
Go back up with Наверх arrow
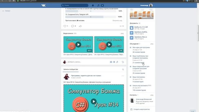(6, 11)
